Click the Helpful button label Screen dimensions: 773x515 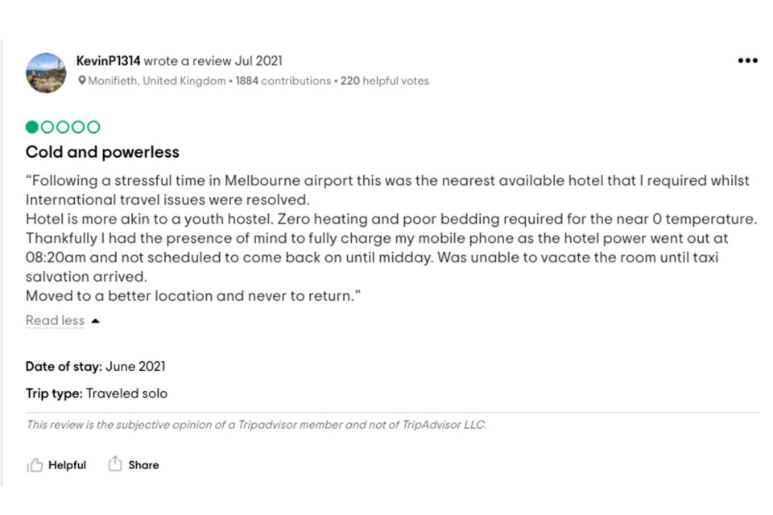(67, 465)
